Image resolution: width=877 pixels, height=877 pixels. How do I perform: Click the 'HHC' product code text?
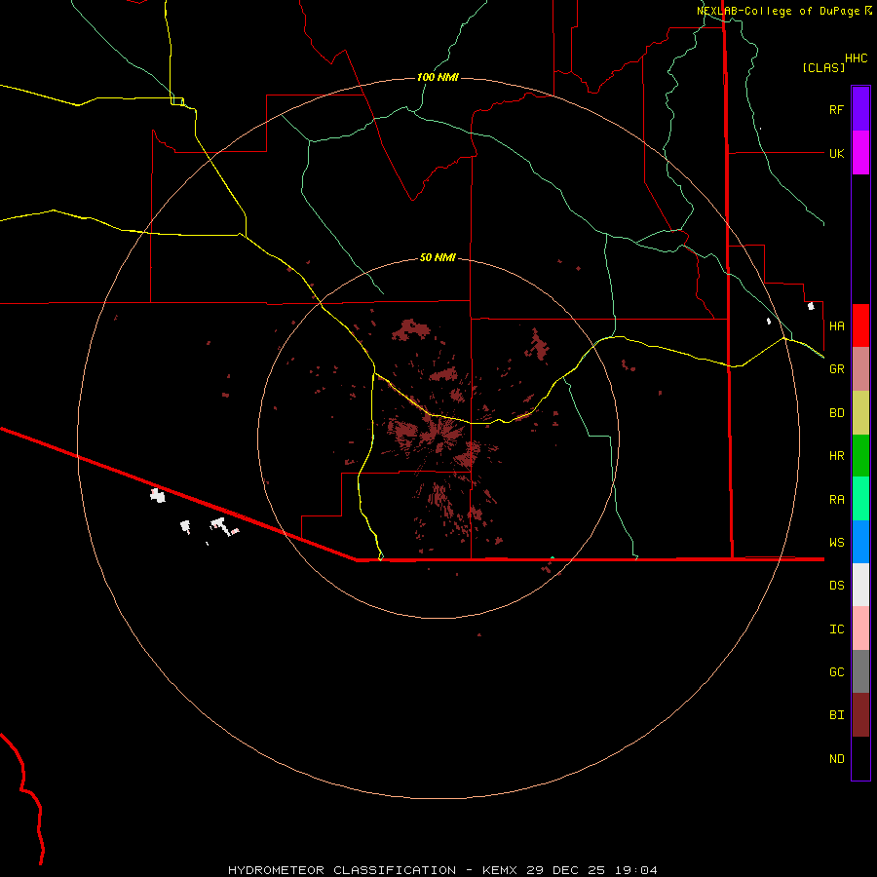(x=857, y=58)
